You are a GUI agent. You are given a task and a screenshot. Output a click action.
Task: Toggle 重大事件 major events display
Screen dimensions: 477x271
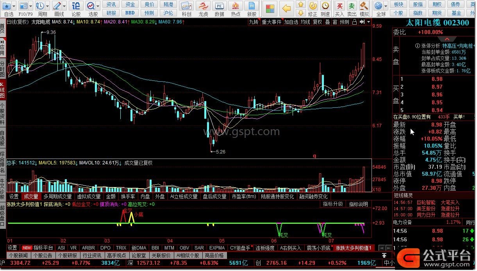tap(272, 22)
